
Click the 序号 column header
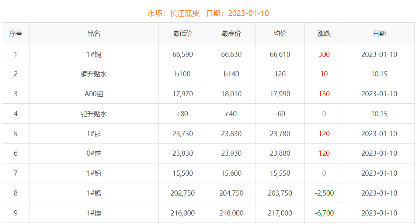[16, 33]
